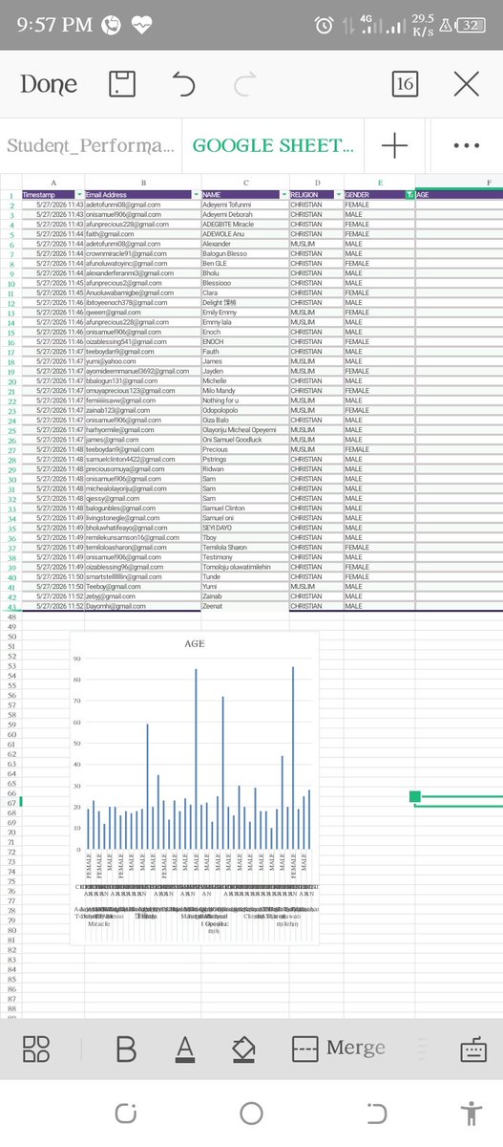Select column E header
Viewport: 503px width, 1147px height.
pos(380,182)
